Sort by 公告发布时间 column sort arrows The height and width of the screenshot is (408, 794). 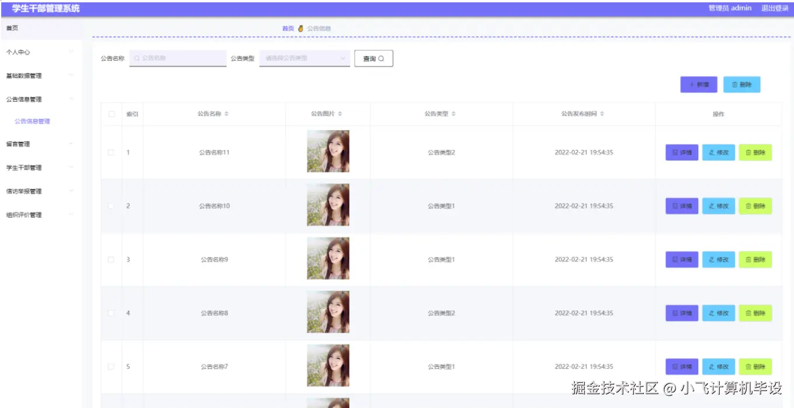click(x=602, y=114)
